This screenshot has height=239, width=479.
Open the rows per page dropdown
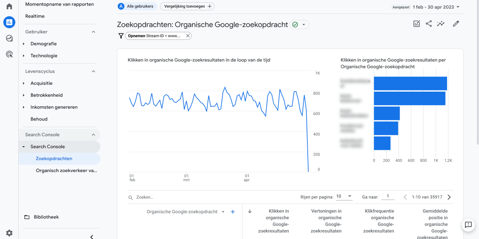(344, 197)
